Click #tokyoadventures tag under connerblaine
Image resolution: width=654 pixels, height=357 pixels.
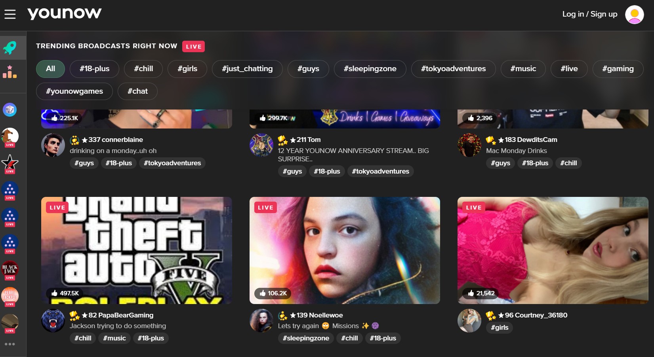(172, 163)
